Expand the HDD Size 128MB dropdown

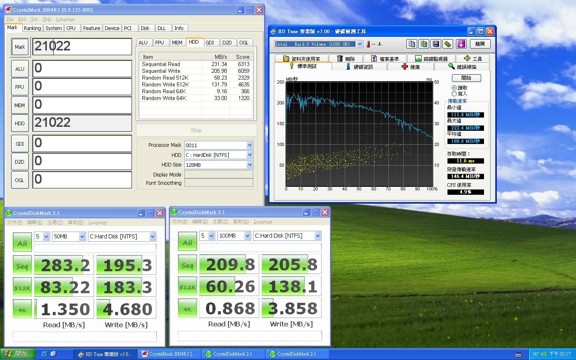coord(250,165)
